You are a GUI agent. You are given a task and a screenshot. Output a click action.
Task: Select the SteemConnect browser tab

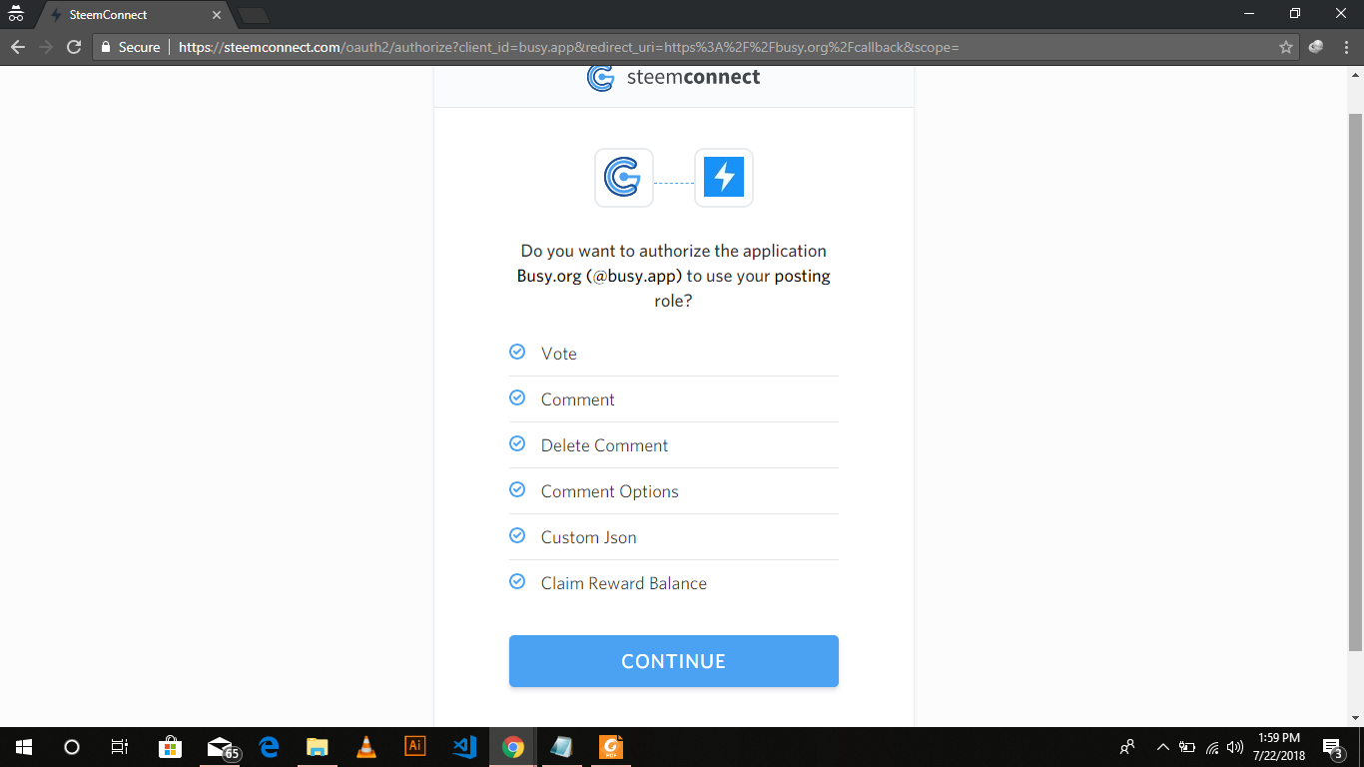pyautogui.click(x=134, y=15)
